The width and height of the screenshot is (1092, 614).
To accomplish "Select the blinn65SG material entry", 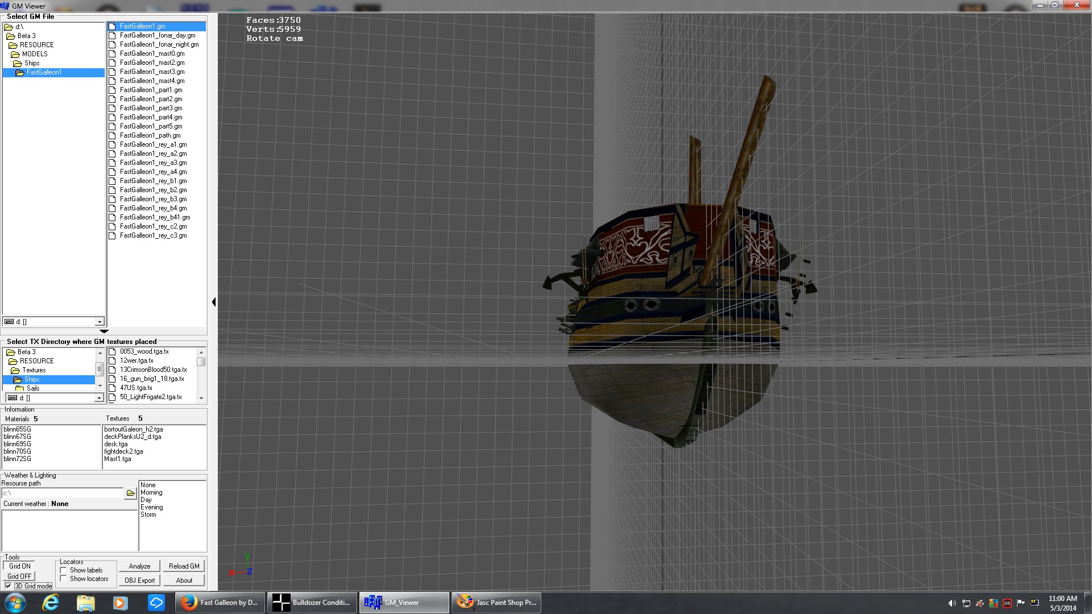I will [x=18, y=429].
